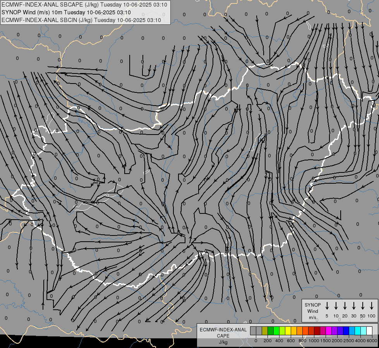Click the 6000 value on CAPE scale
The height and width of the screenshot is (348, 379).
(372, 341)
